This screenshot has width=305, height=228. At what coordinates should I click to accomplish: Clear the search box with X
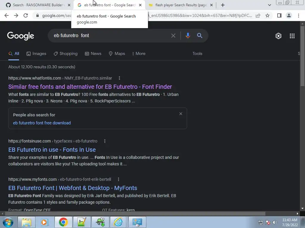pos(173,36)
